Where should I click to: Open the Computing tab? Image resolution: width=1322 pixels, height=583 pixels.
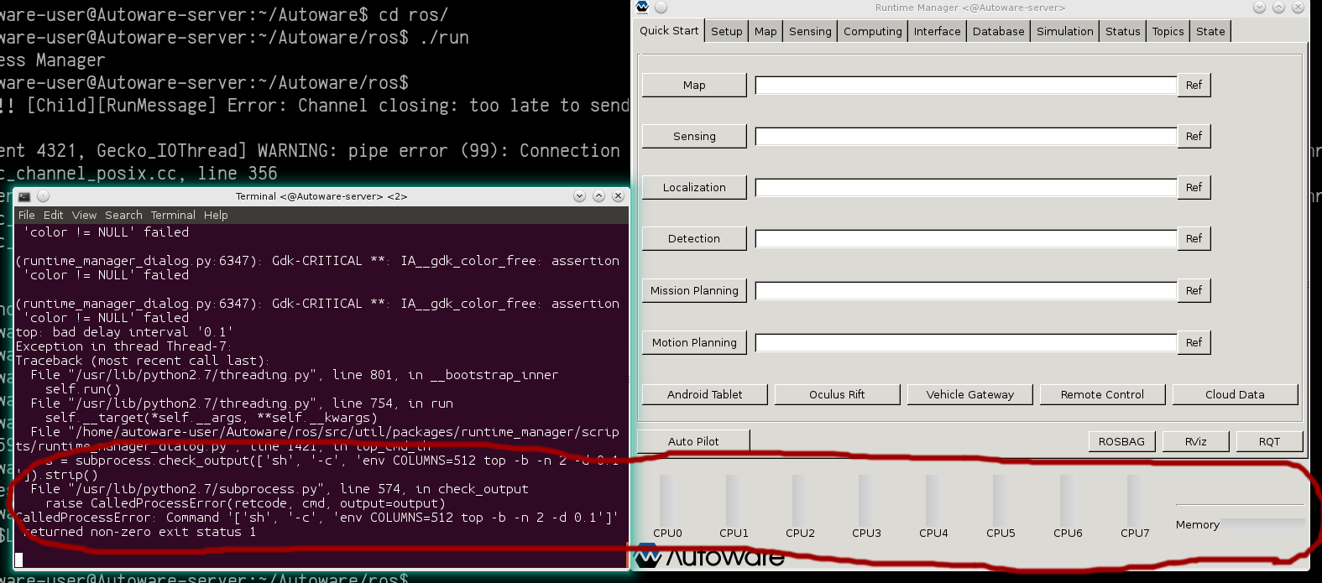[x=873, y=32]
